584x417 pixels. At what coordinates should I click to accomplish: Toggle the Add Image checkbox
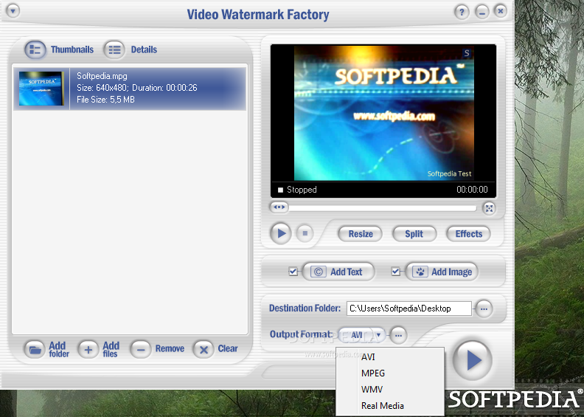coord(395,272)
